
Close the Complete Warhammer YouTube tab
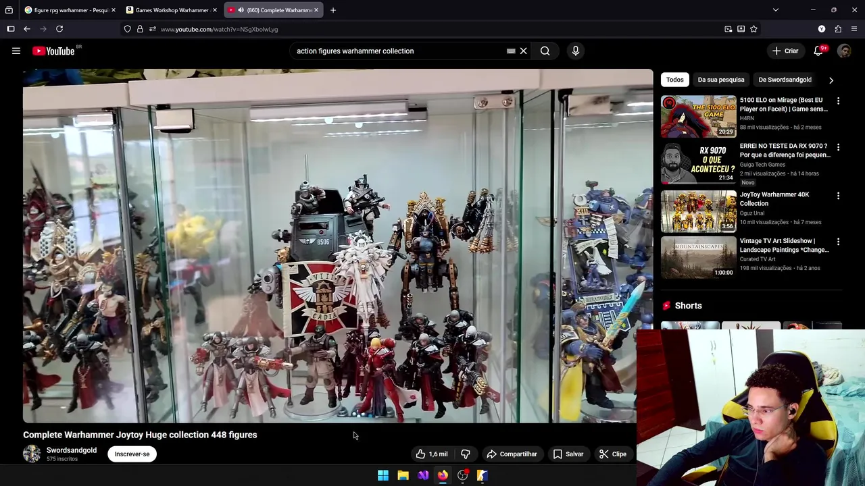click(x=316, y=10)
